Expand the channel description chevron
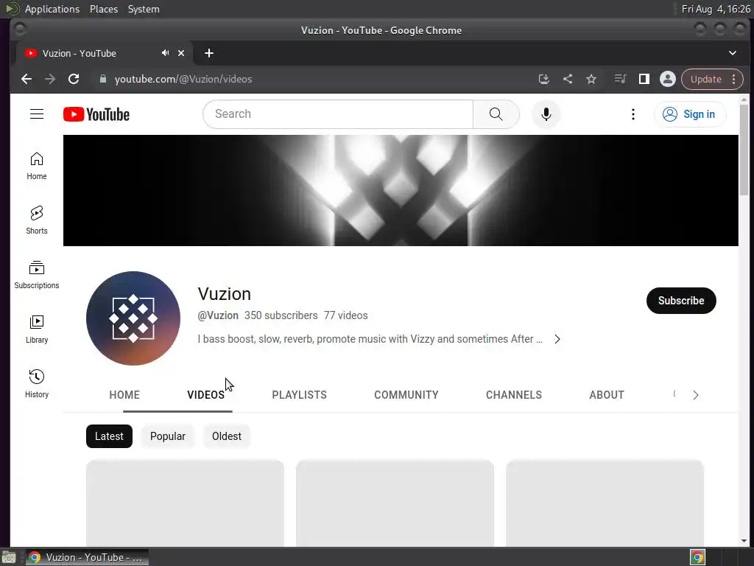The width and height of the screenshot is (754, 566). (x=557, y=339)
